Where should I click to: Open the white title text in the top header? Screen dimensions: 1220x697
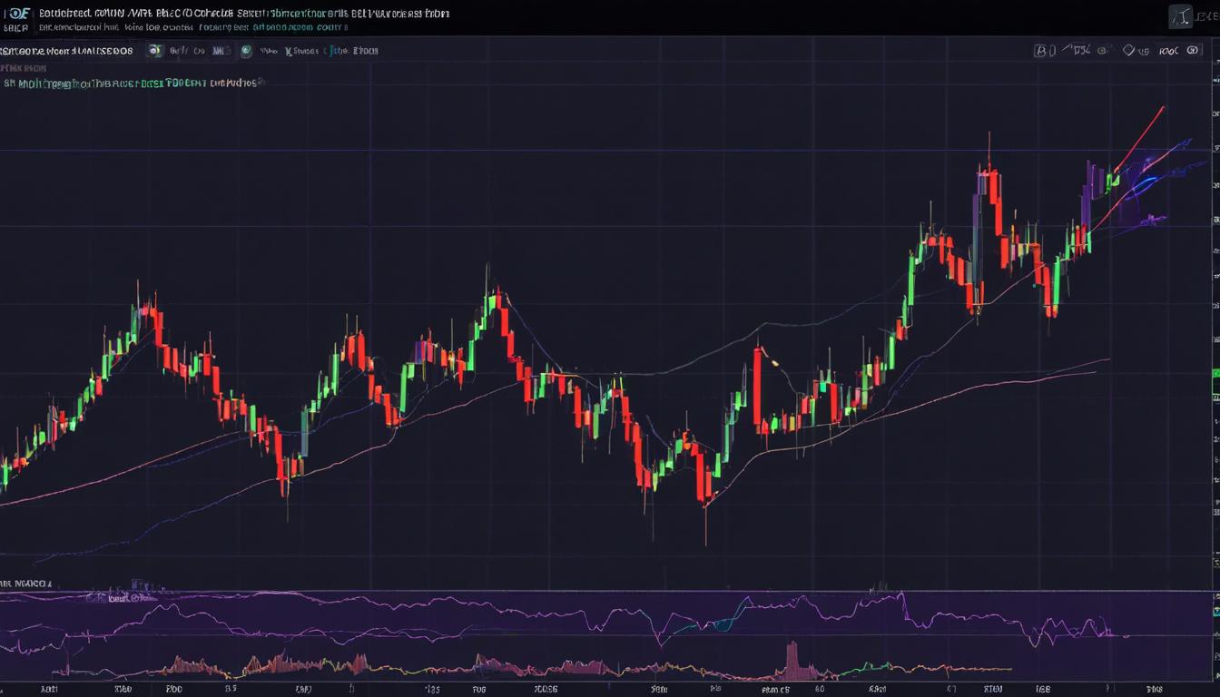pos(227,14)
